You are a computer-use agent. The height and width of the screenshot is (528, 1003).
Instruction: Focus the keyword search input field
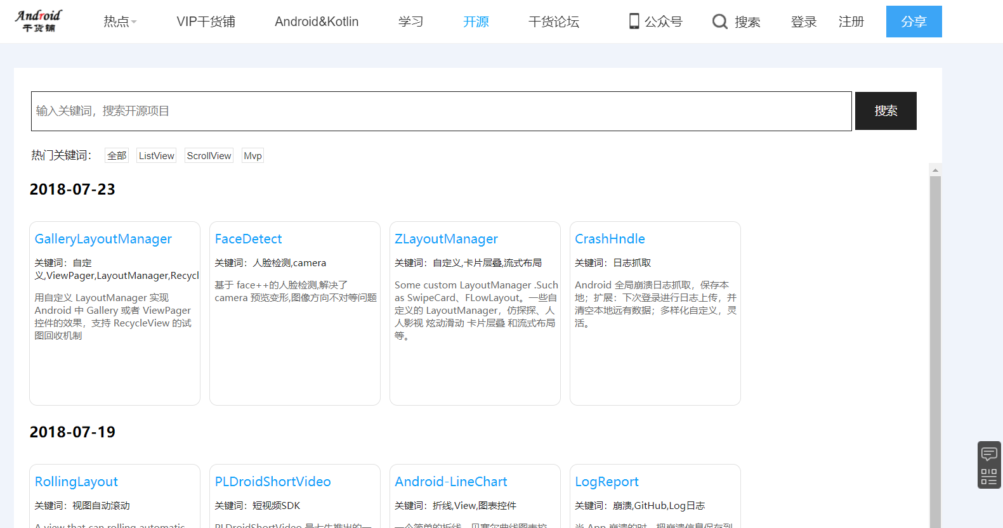pos(442,111)
